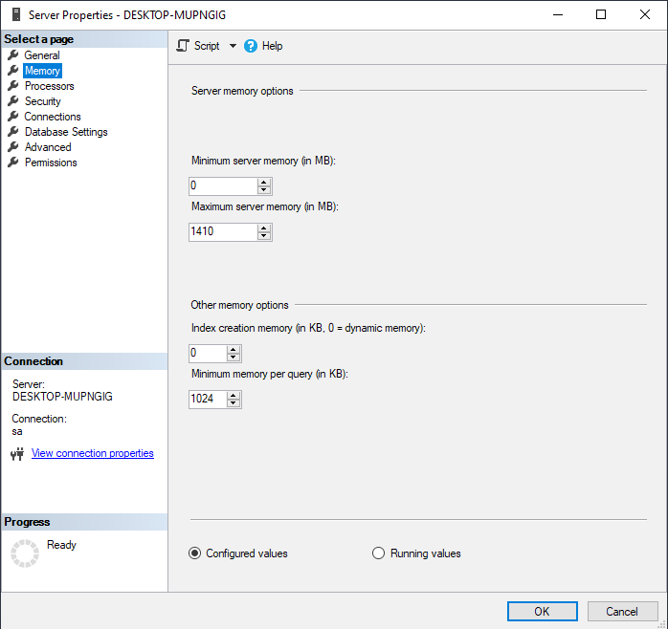Open the Connections page
Screen dimensions: 668x629
[x=53, y=117]
